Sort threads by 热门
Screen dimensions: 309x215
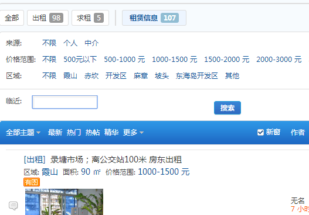tap(74, 133)
